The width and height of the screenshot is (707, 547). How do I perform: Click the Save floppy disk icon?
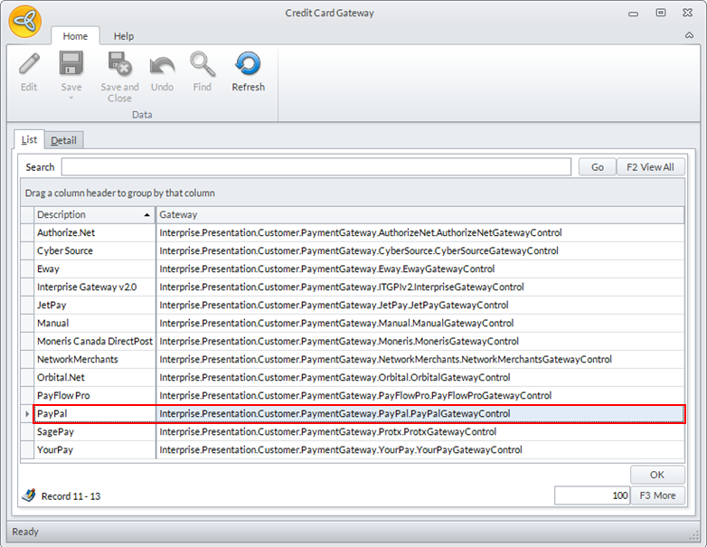[71, 64]
